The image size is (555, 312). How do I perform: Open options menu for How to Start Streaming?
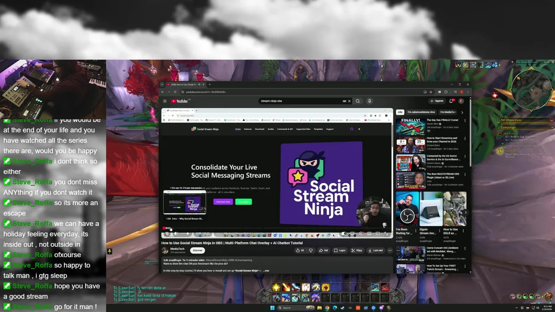(465, 139)
